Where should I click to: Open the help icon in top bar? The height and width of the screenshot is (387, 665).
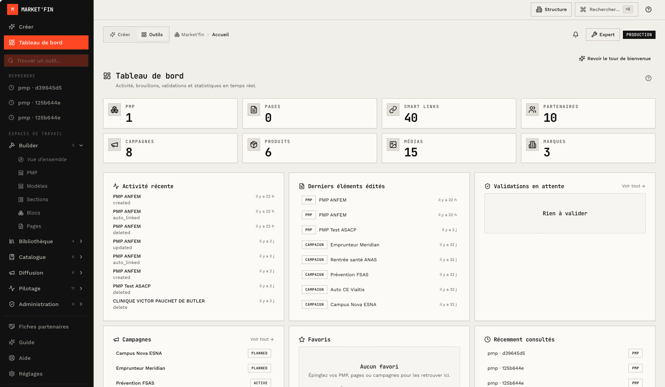(x=648, y=9)
